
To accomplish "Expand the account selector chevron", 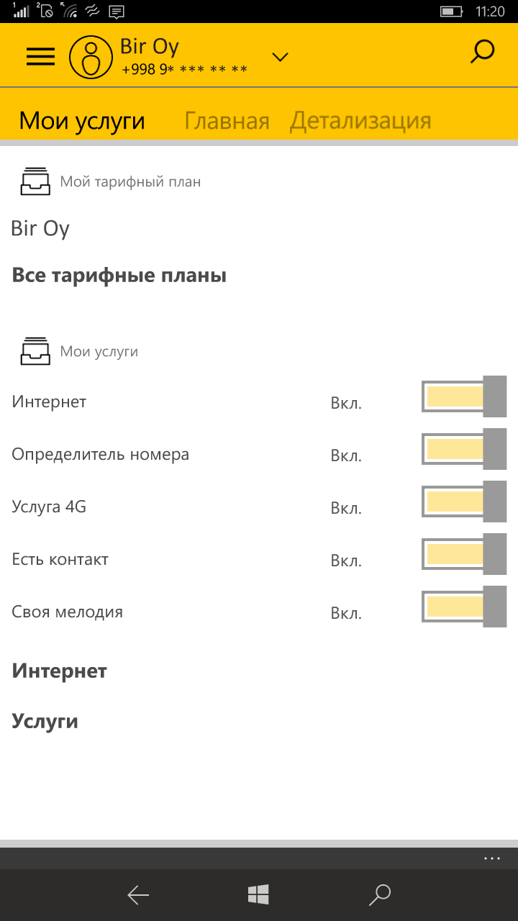I will tap(280, 58).
